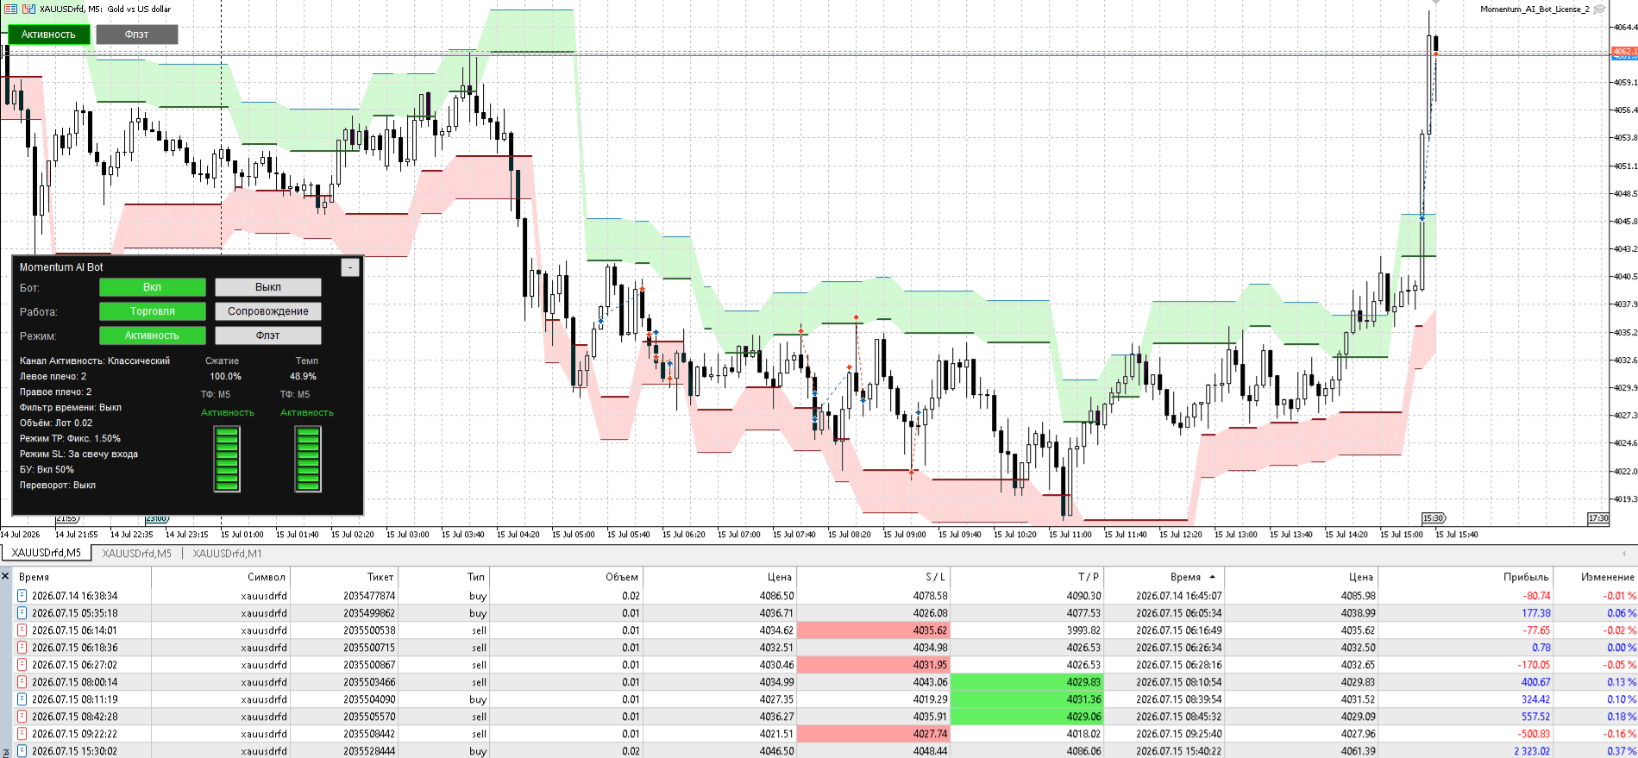The height and width of the screenshot is (758, 1638).
Task: Click the loss value -500.83
Action: tap(1534, 734)
